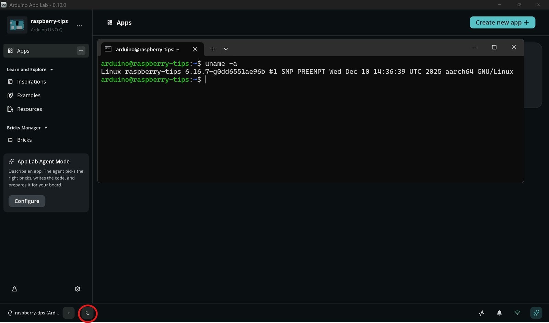
Task: Click the Agent Mode sparkle icon in sidebar
Action: 11,161
